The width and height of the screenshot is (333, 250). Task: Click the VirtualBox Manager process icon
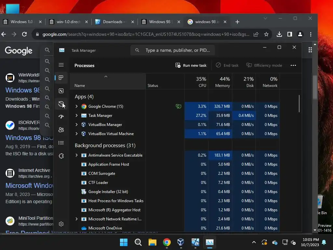pos(84,125)
